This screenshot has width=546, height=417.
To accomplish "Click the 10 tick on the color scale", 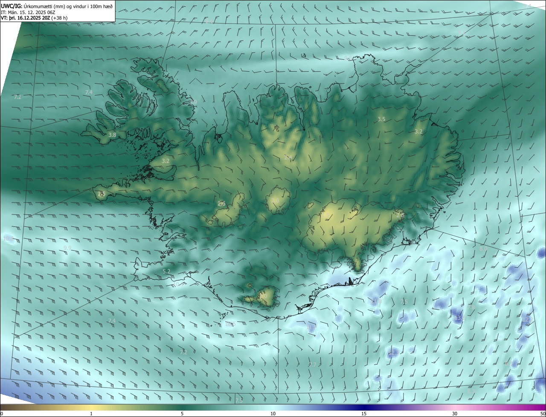I will [273, 414].
